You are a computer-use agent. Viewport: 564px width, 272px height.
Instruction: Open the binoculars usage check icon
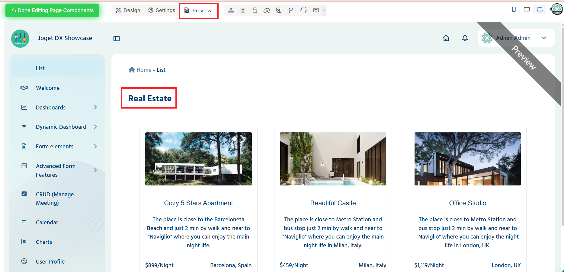[267, 11]
